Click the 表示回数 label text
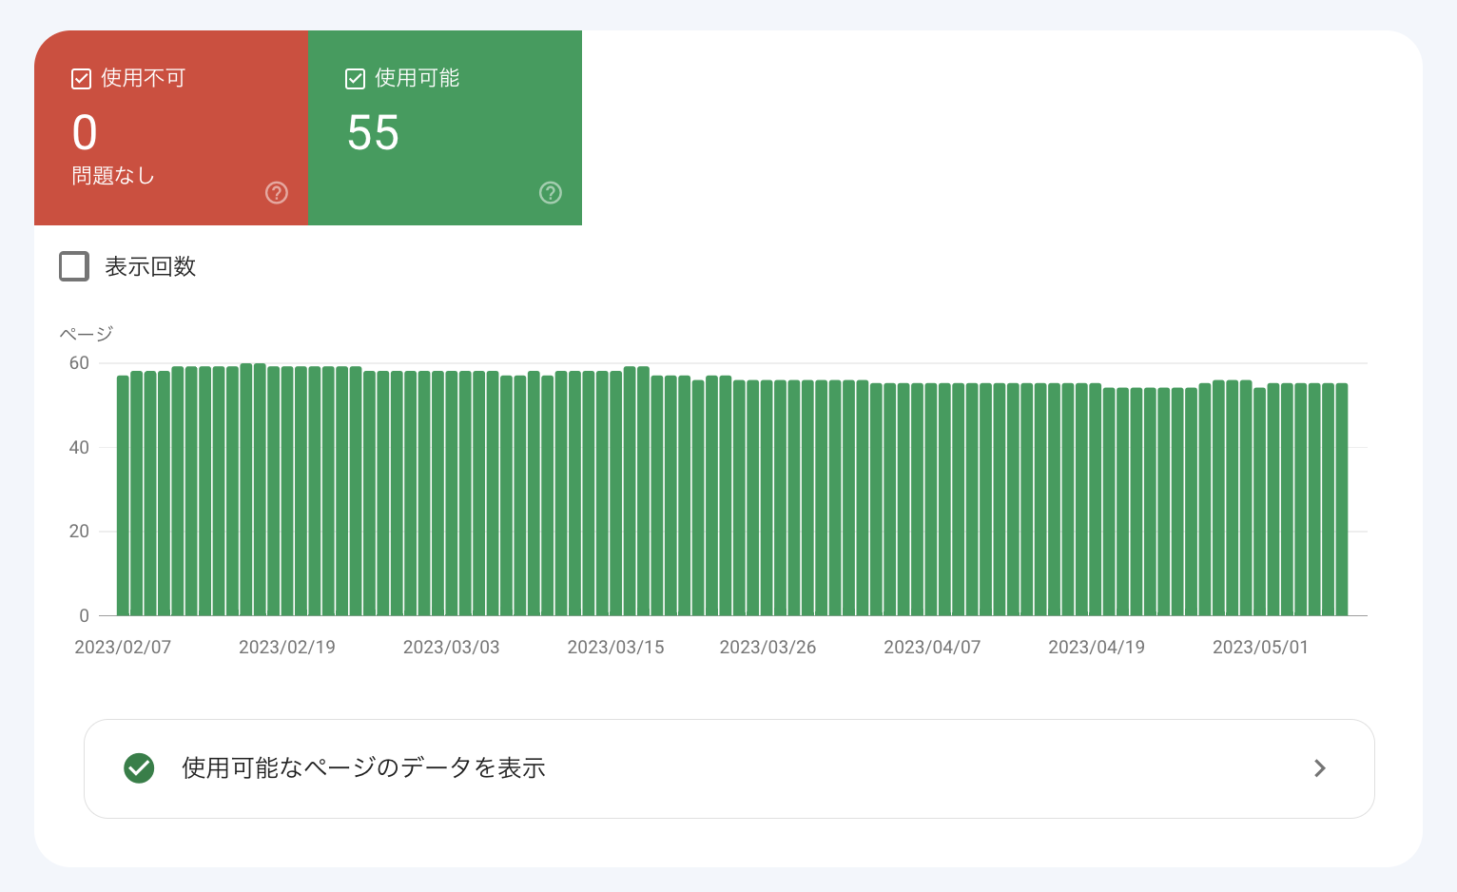This screenshot has width=1457, height=892. (x=150, y=266)
